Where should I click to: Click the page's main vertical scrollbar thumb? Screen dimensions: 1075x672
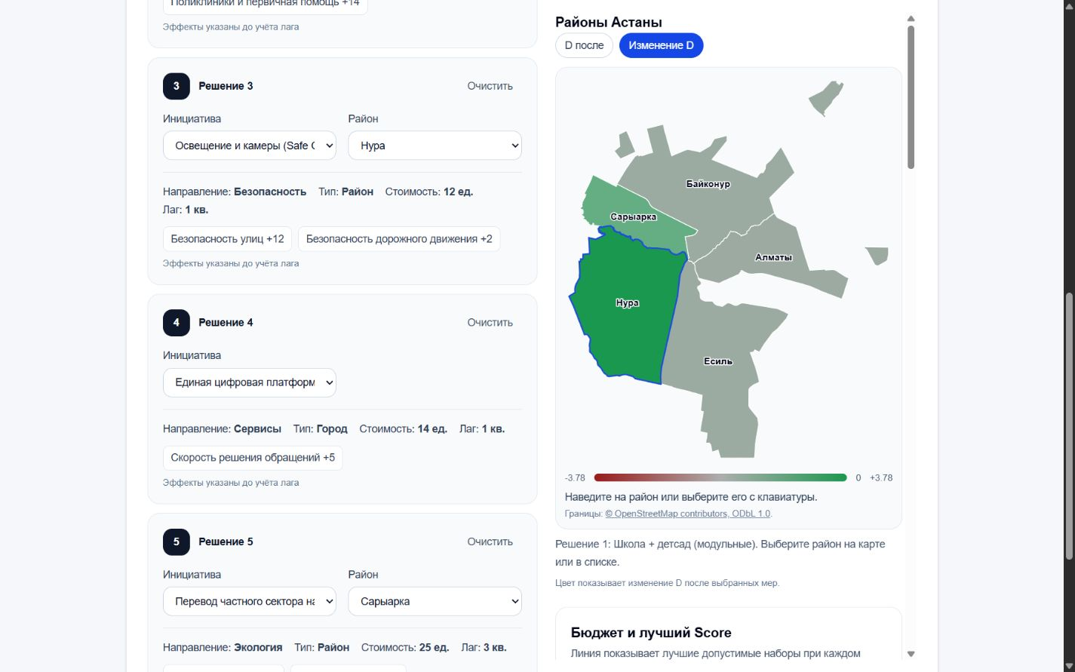coord(1069,426)
